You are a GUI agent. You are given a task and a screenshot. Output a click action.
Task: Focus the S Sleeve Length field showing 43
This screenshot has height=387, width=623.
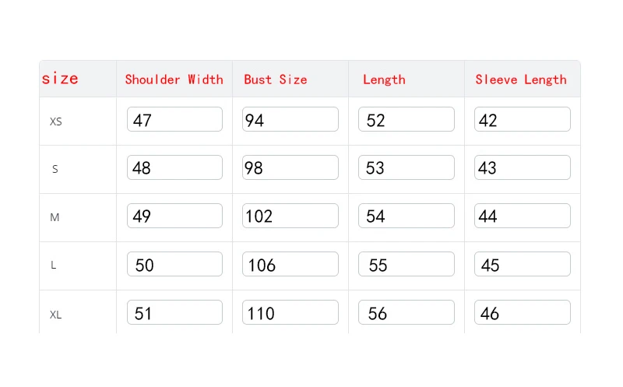[522, 167]
